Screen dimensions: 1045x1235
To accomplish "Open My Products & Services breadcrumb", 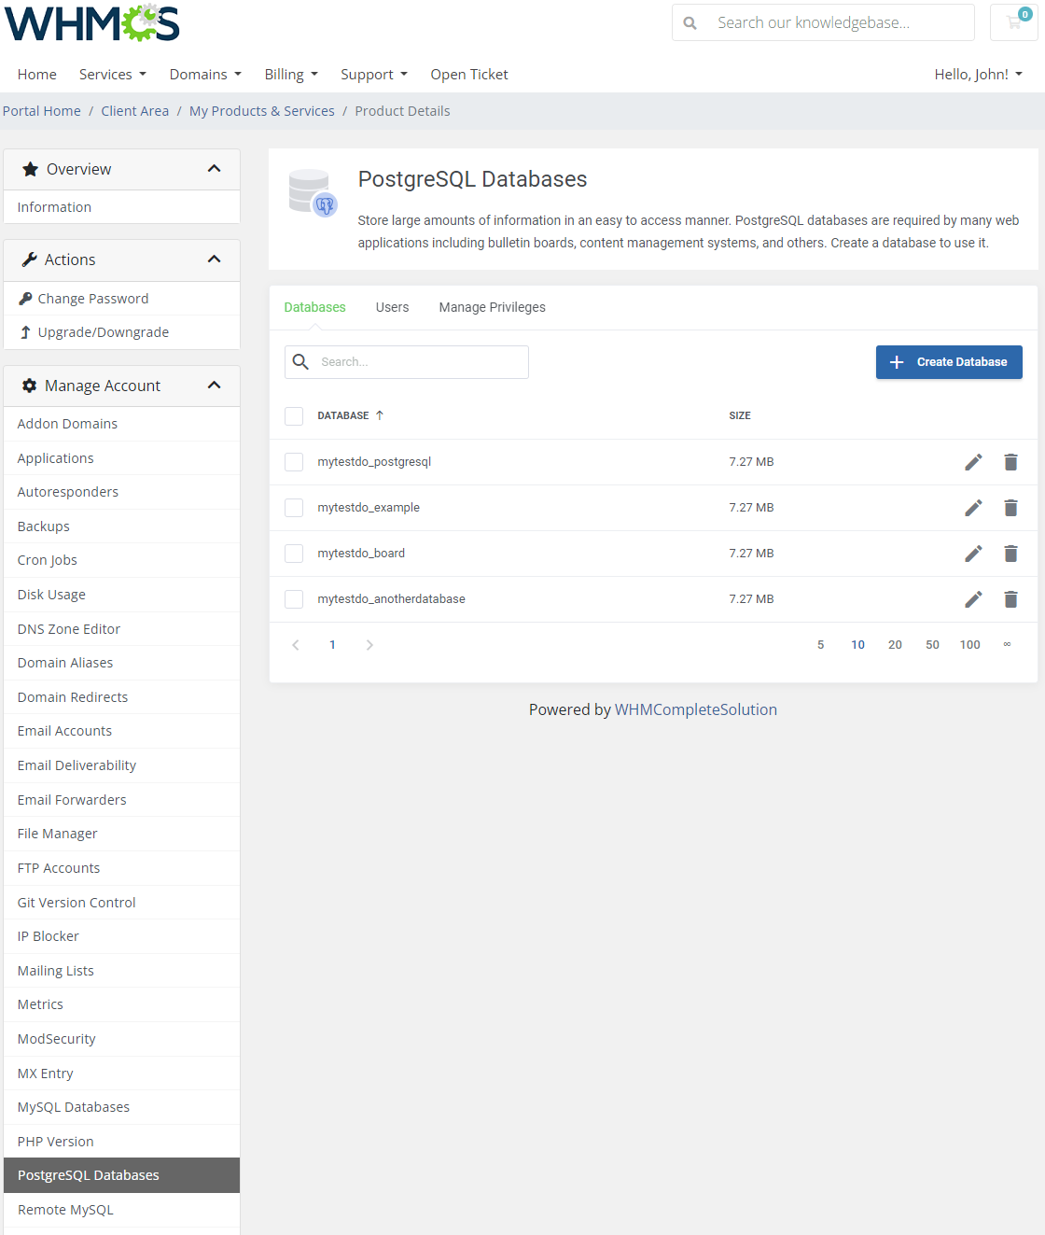I will (262, 111).
